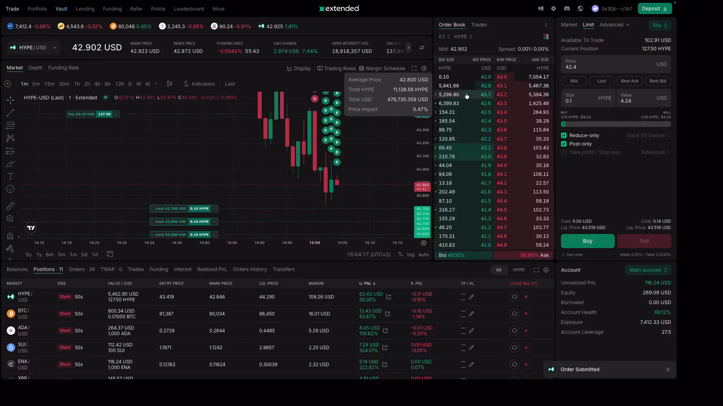723x406 pixels.
Task: Switch to the Depth chart tab
Action: pos(35,68)
